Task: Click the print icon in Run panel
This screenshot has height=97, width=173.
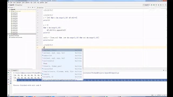Action: click(11, 81)
